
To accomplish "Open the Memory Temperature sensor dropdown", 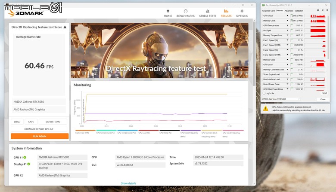I will click(287, 36).
